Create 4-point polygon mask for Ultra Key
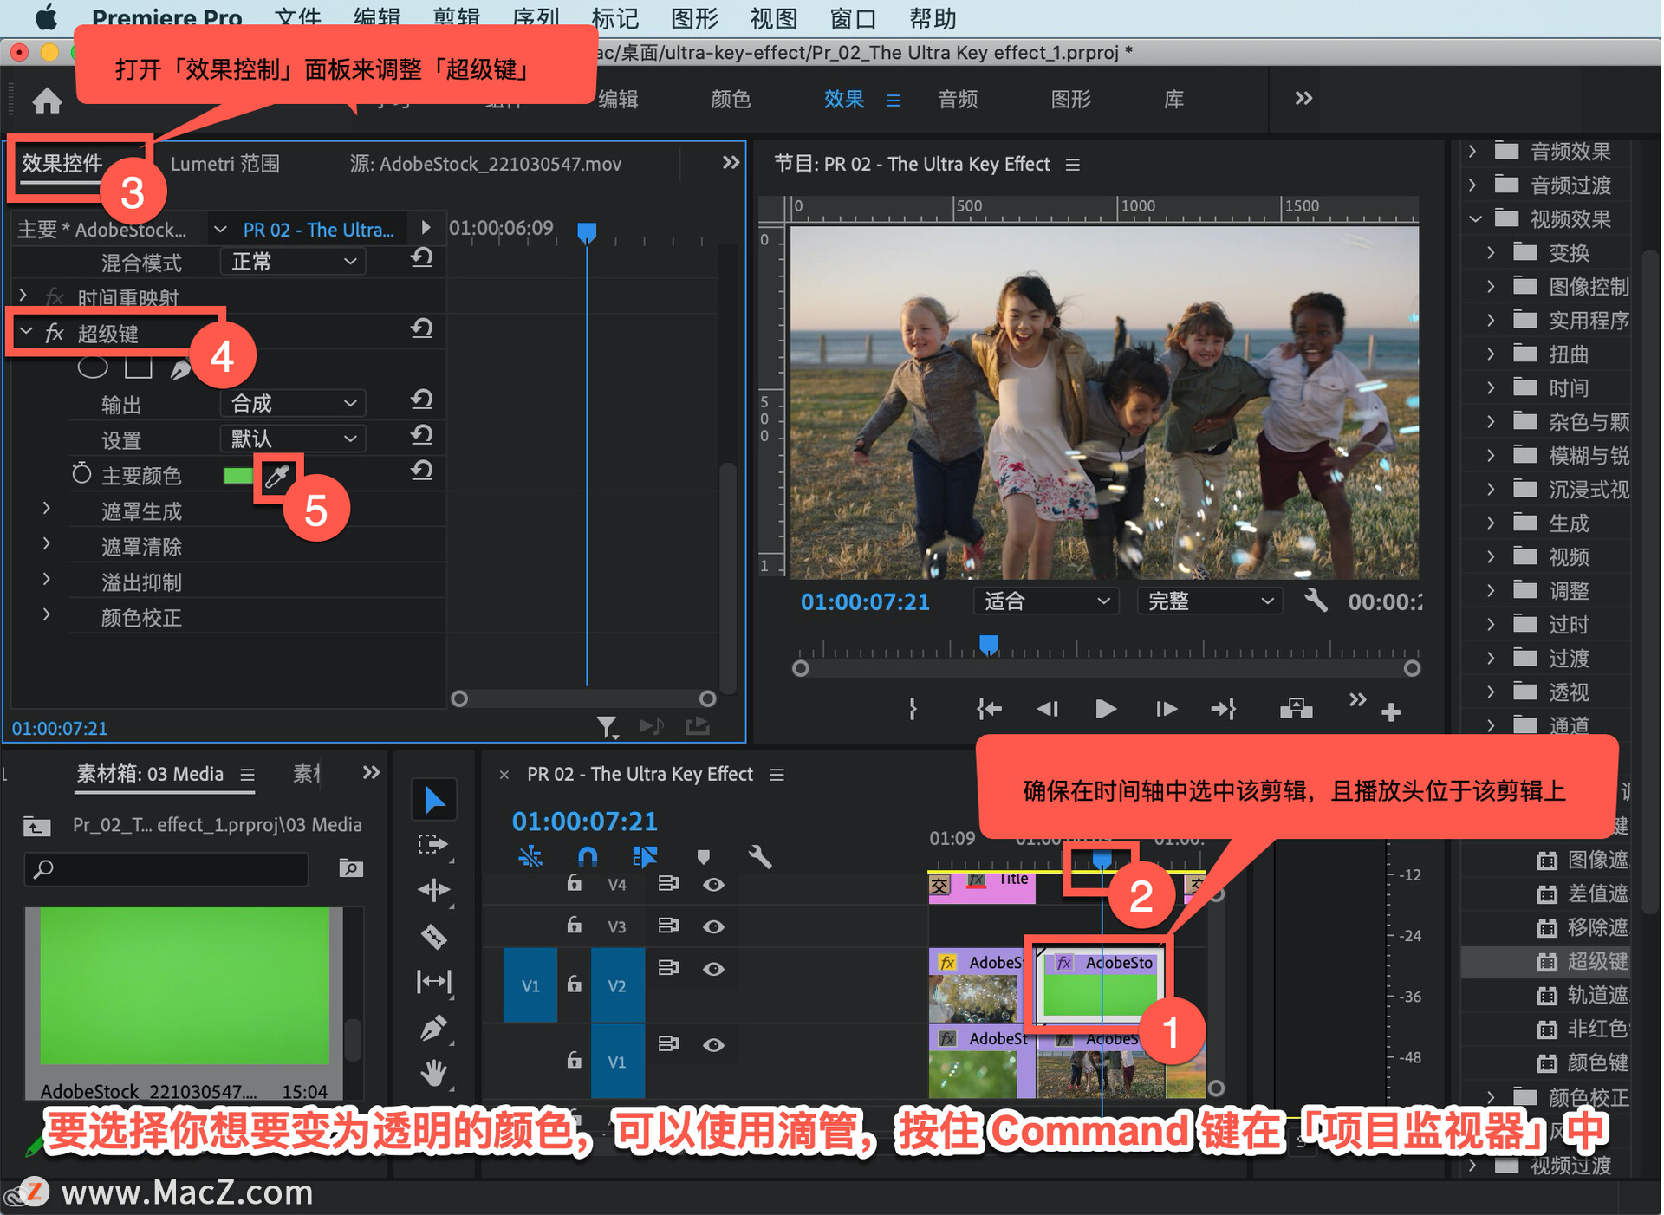 139,367
